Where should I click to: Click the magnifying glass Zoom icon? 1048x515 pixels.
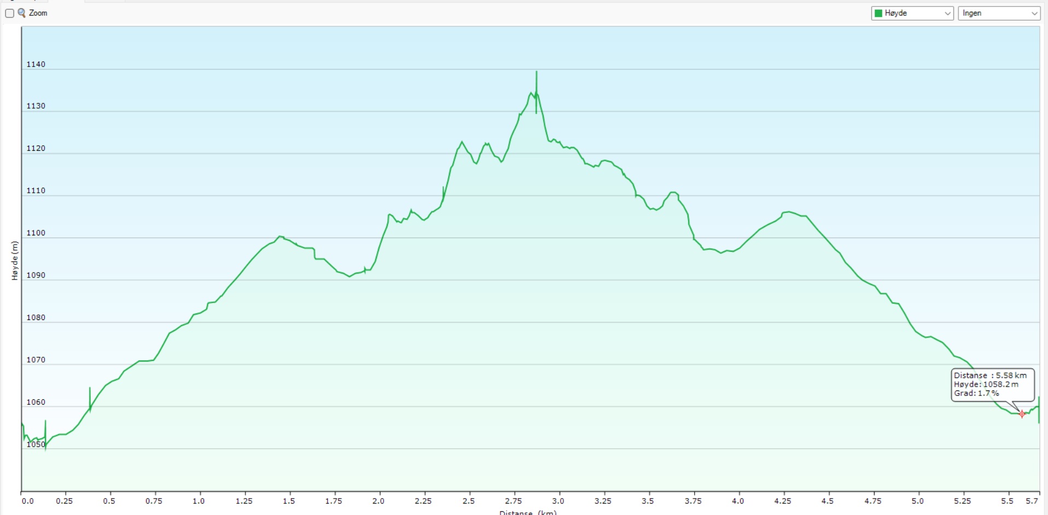point(22,13)
